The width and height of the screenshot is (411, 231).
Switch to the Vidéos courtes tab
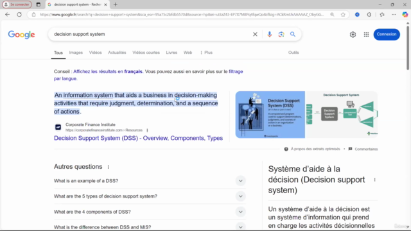tap(146, 53)
